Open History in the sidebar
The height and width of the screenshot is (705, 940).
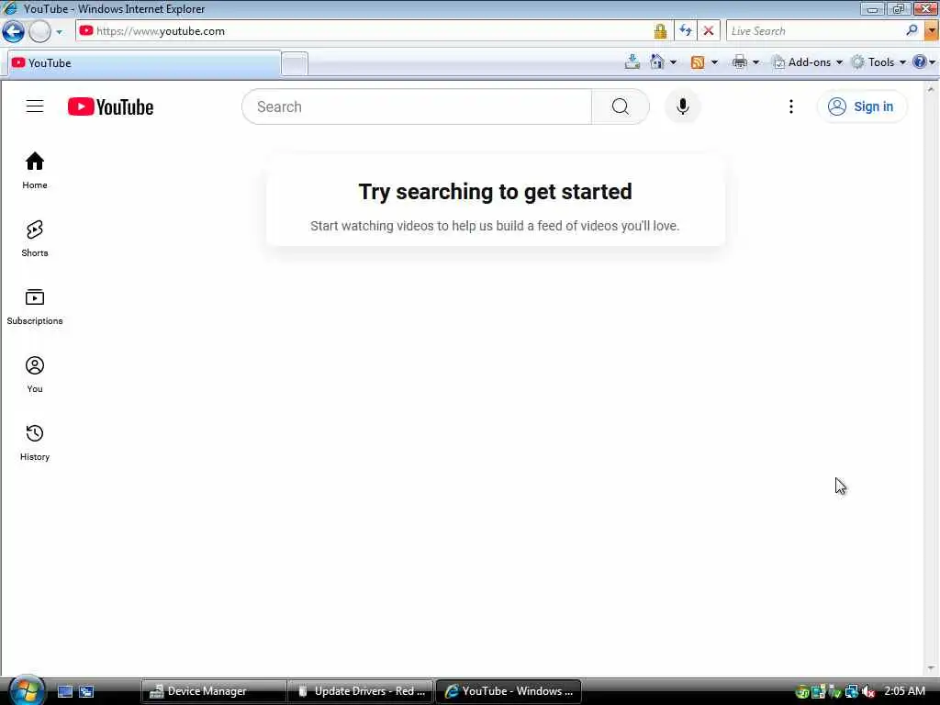point(35,442)
